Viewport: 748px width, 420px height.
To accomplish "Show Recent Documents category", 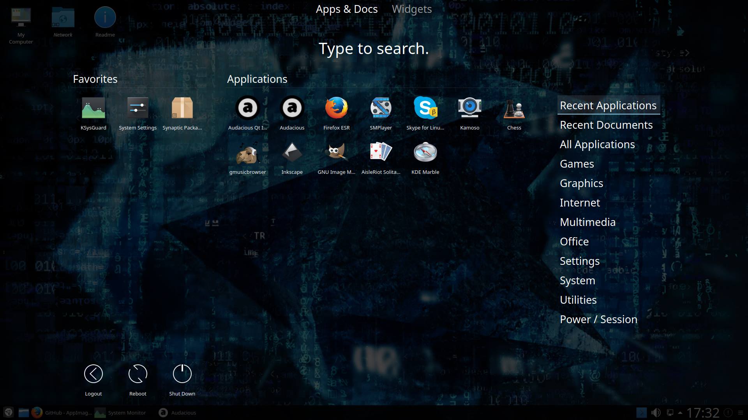I will coord(606,125).
